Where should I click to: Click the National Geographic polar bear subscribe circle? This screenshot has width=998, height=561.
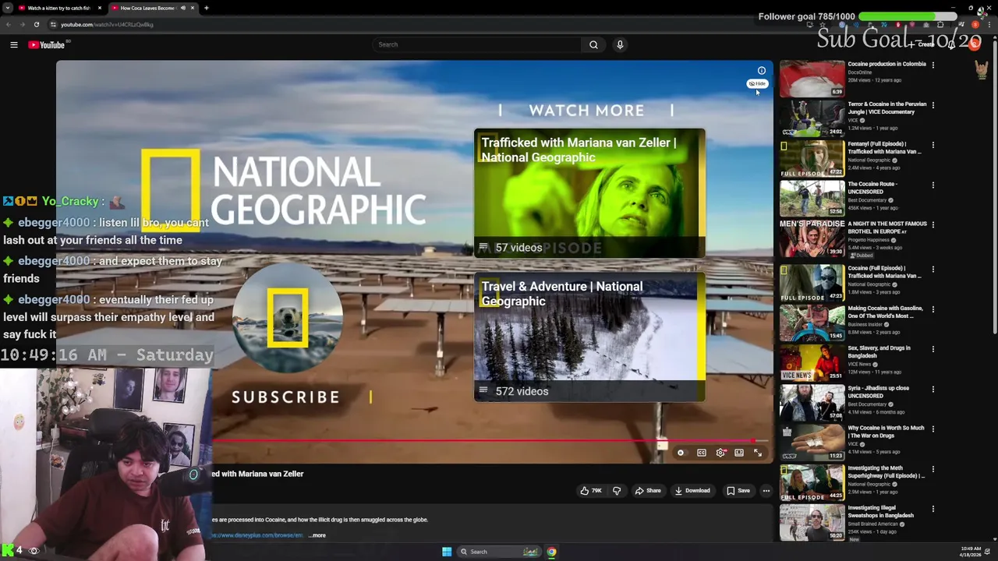(288, 318)
